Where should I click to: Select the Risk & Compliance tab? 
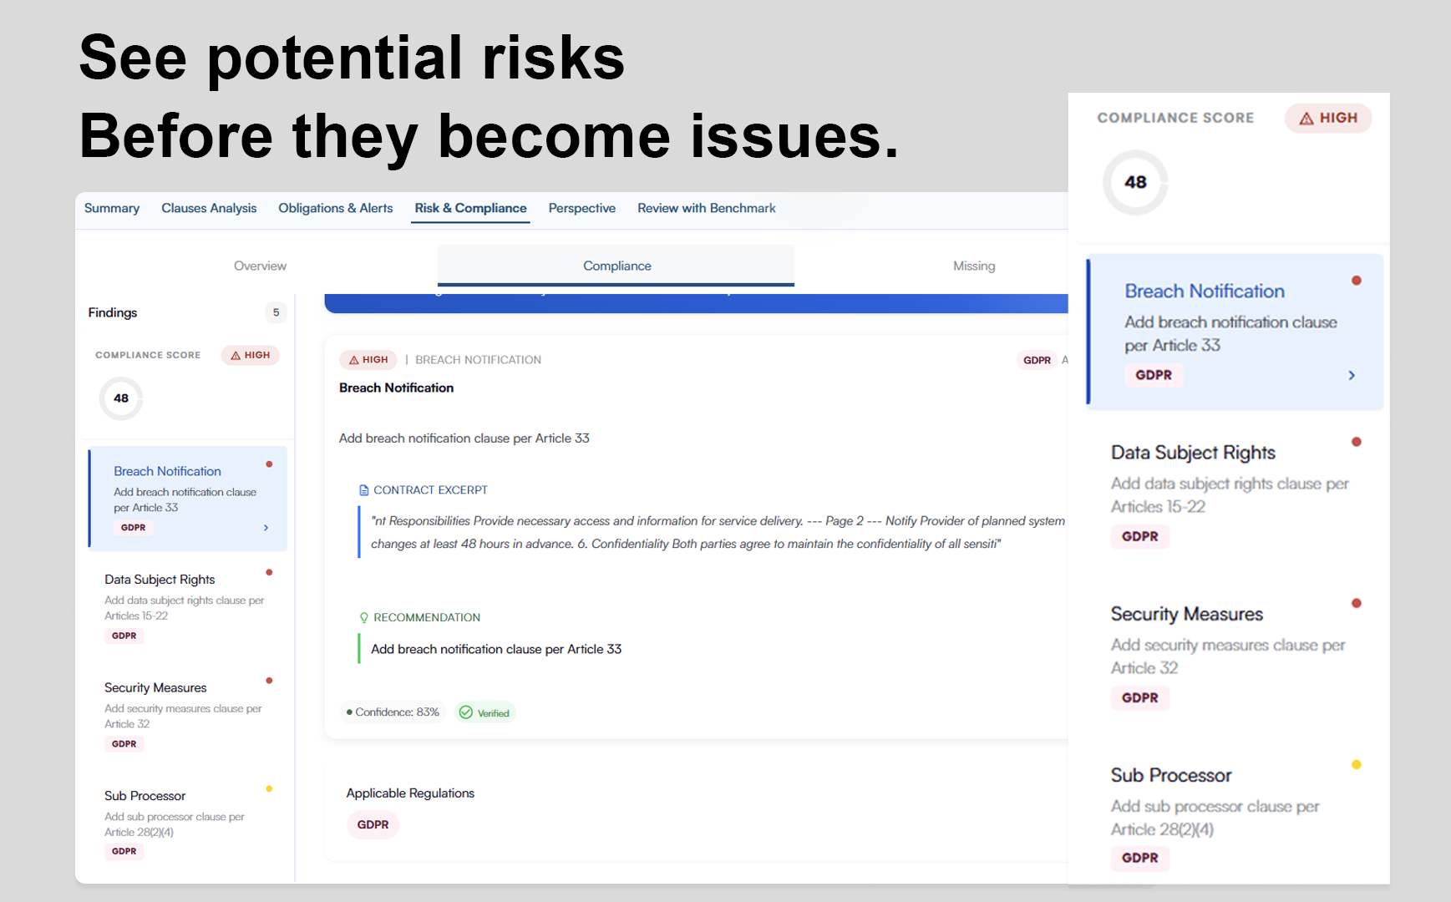(x=470, y=208)
